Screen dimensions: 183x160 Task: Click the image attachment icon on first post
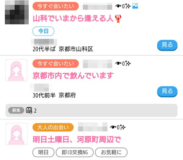[135, 6]
